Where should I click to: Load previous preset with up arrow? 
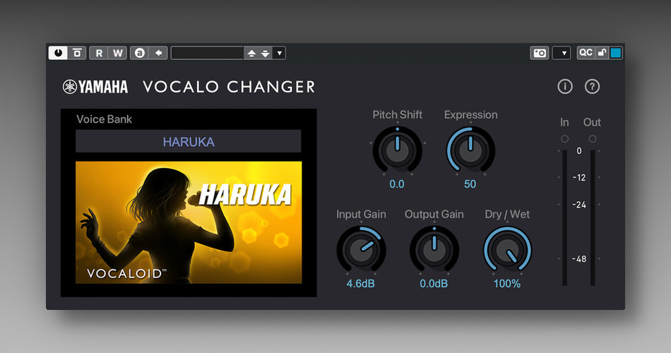(251, 53)
